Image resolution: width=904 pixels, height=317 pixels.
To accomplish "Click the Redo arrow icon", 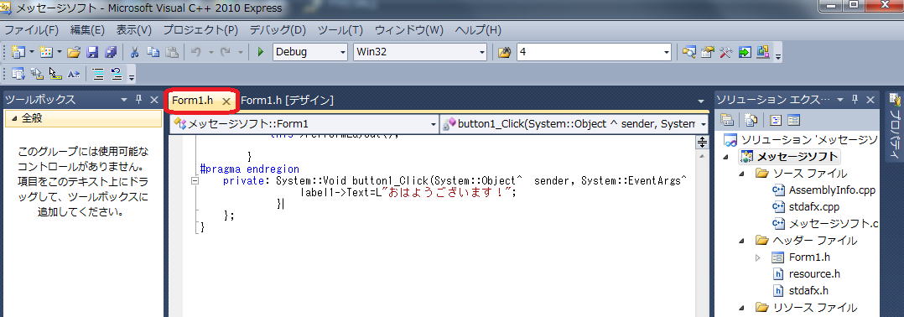I will (x=226, y=53).
